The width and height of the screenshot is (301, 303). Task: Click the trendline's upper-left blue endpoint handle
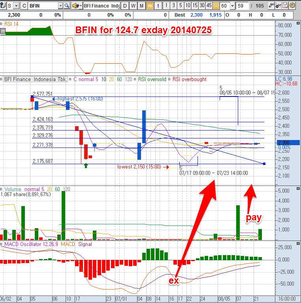pos(32,96)
